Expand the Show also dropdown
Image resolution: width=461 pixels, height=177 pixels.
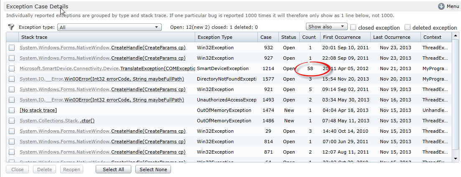pos(327,27)
